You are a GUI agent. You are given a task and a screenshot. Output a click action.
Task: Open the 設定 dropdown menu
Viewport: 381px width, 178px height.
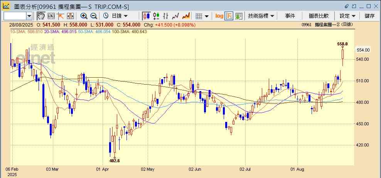tap(347, 16)
